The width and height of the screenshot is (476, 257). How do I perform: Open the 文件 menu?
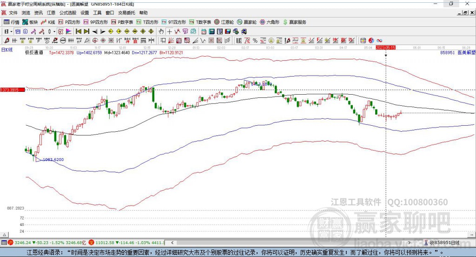click(13, 13)
